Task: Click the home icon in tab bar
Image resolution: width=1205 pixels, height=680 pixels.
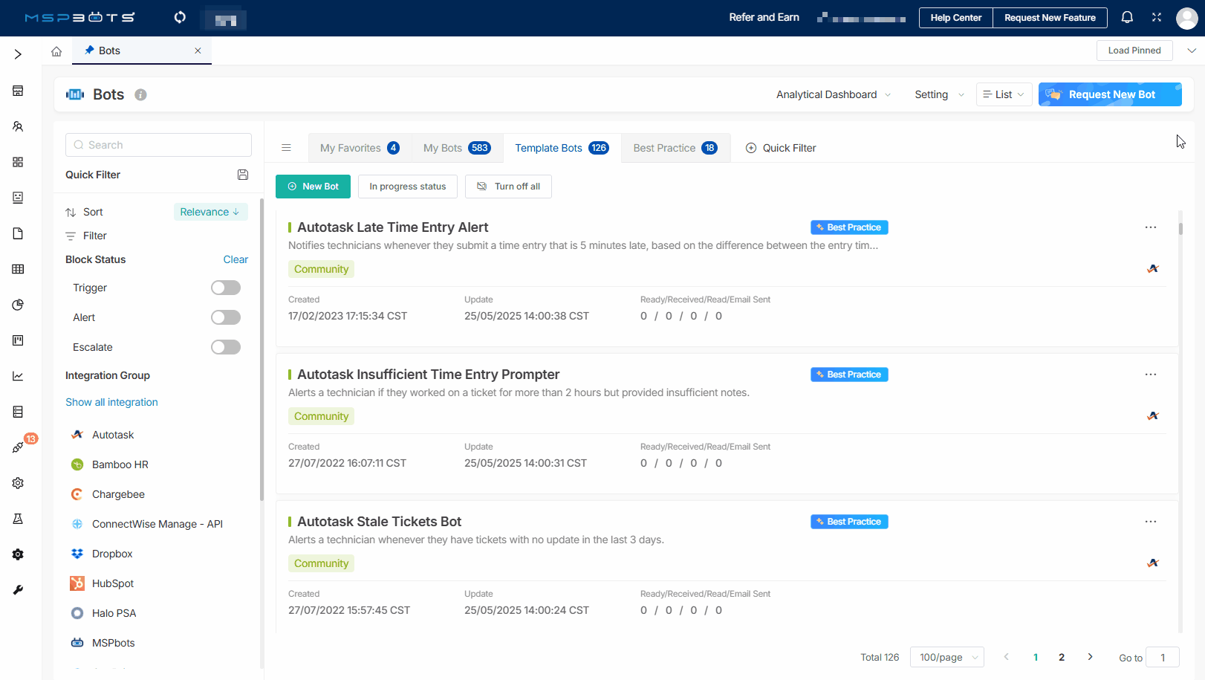Action: point(56,51)
